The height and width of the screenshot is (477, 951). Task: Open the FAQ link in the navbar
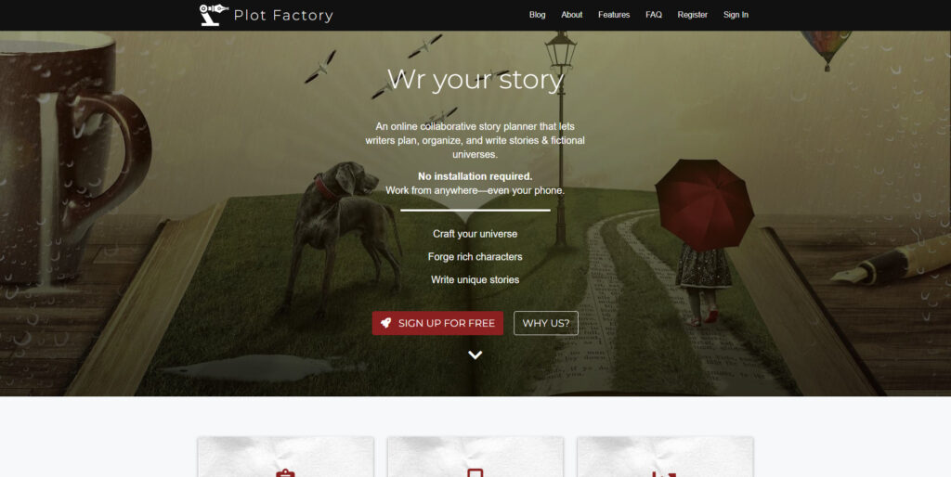click(x=653, y=15)
